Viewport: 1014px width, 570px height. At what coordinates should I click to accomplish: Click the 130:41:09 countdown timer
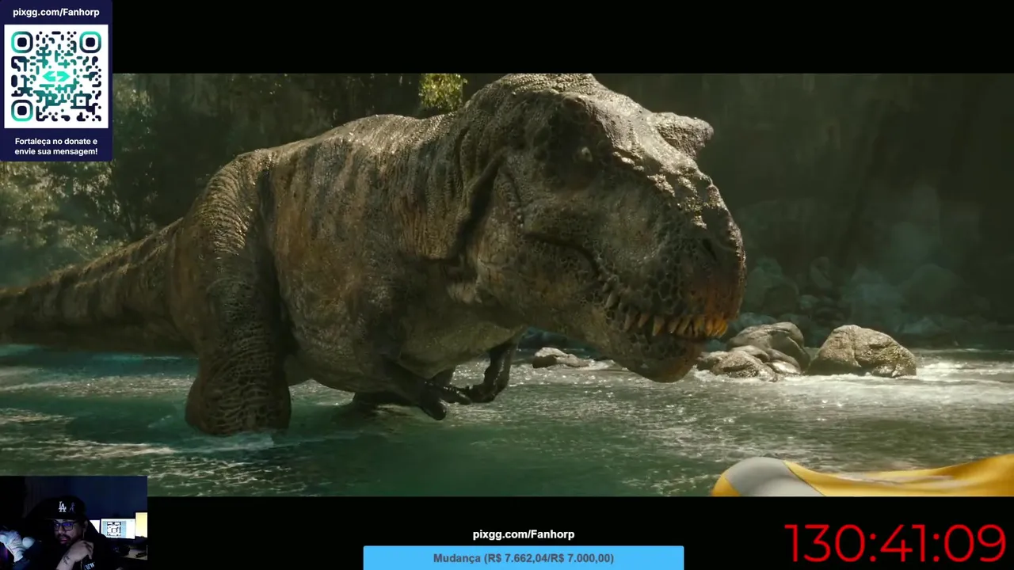895,544
